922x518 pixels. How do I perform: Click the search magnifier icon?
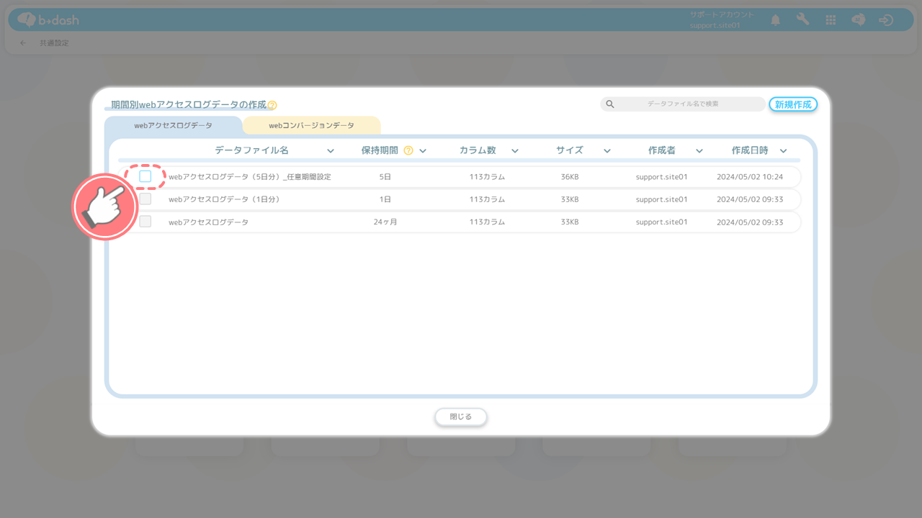click(x=610, y=104)
